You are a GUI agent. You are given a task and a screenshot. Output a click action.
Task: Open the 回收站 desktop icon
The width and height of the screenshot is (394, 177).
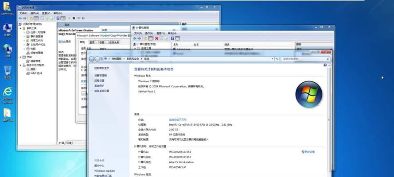8,72
